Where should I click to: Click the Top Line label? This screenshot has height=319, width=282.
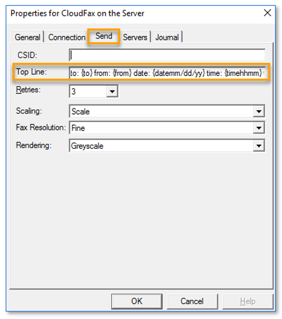31,72
